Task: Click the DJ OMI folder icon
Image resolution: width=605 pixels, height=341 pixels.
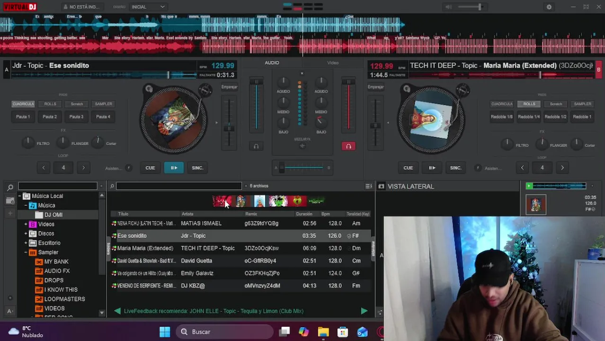Action: (39, 215)
